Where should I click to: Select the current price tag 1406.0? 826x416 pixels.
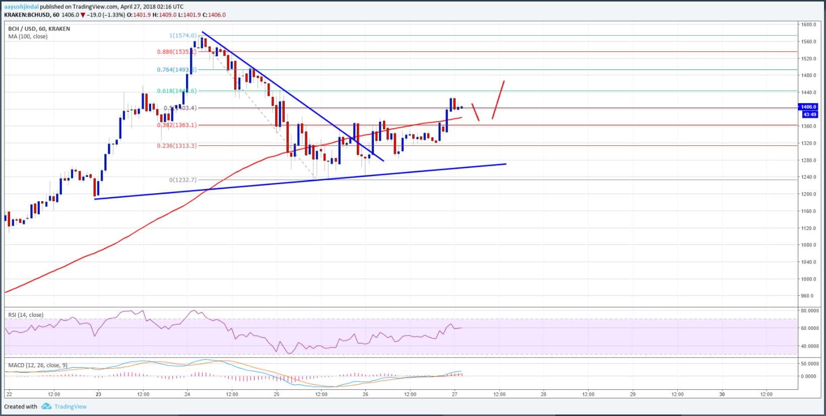tap(808, 107)
